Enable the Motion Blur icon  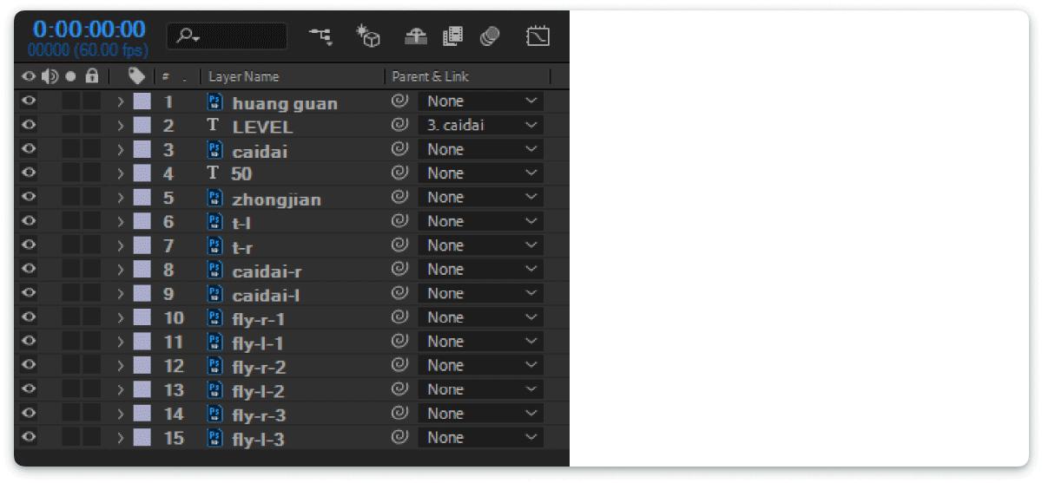(x=490, y=36)
